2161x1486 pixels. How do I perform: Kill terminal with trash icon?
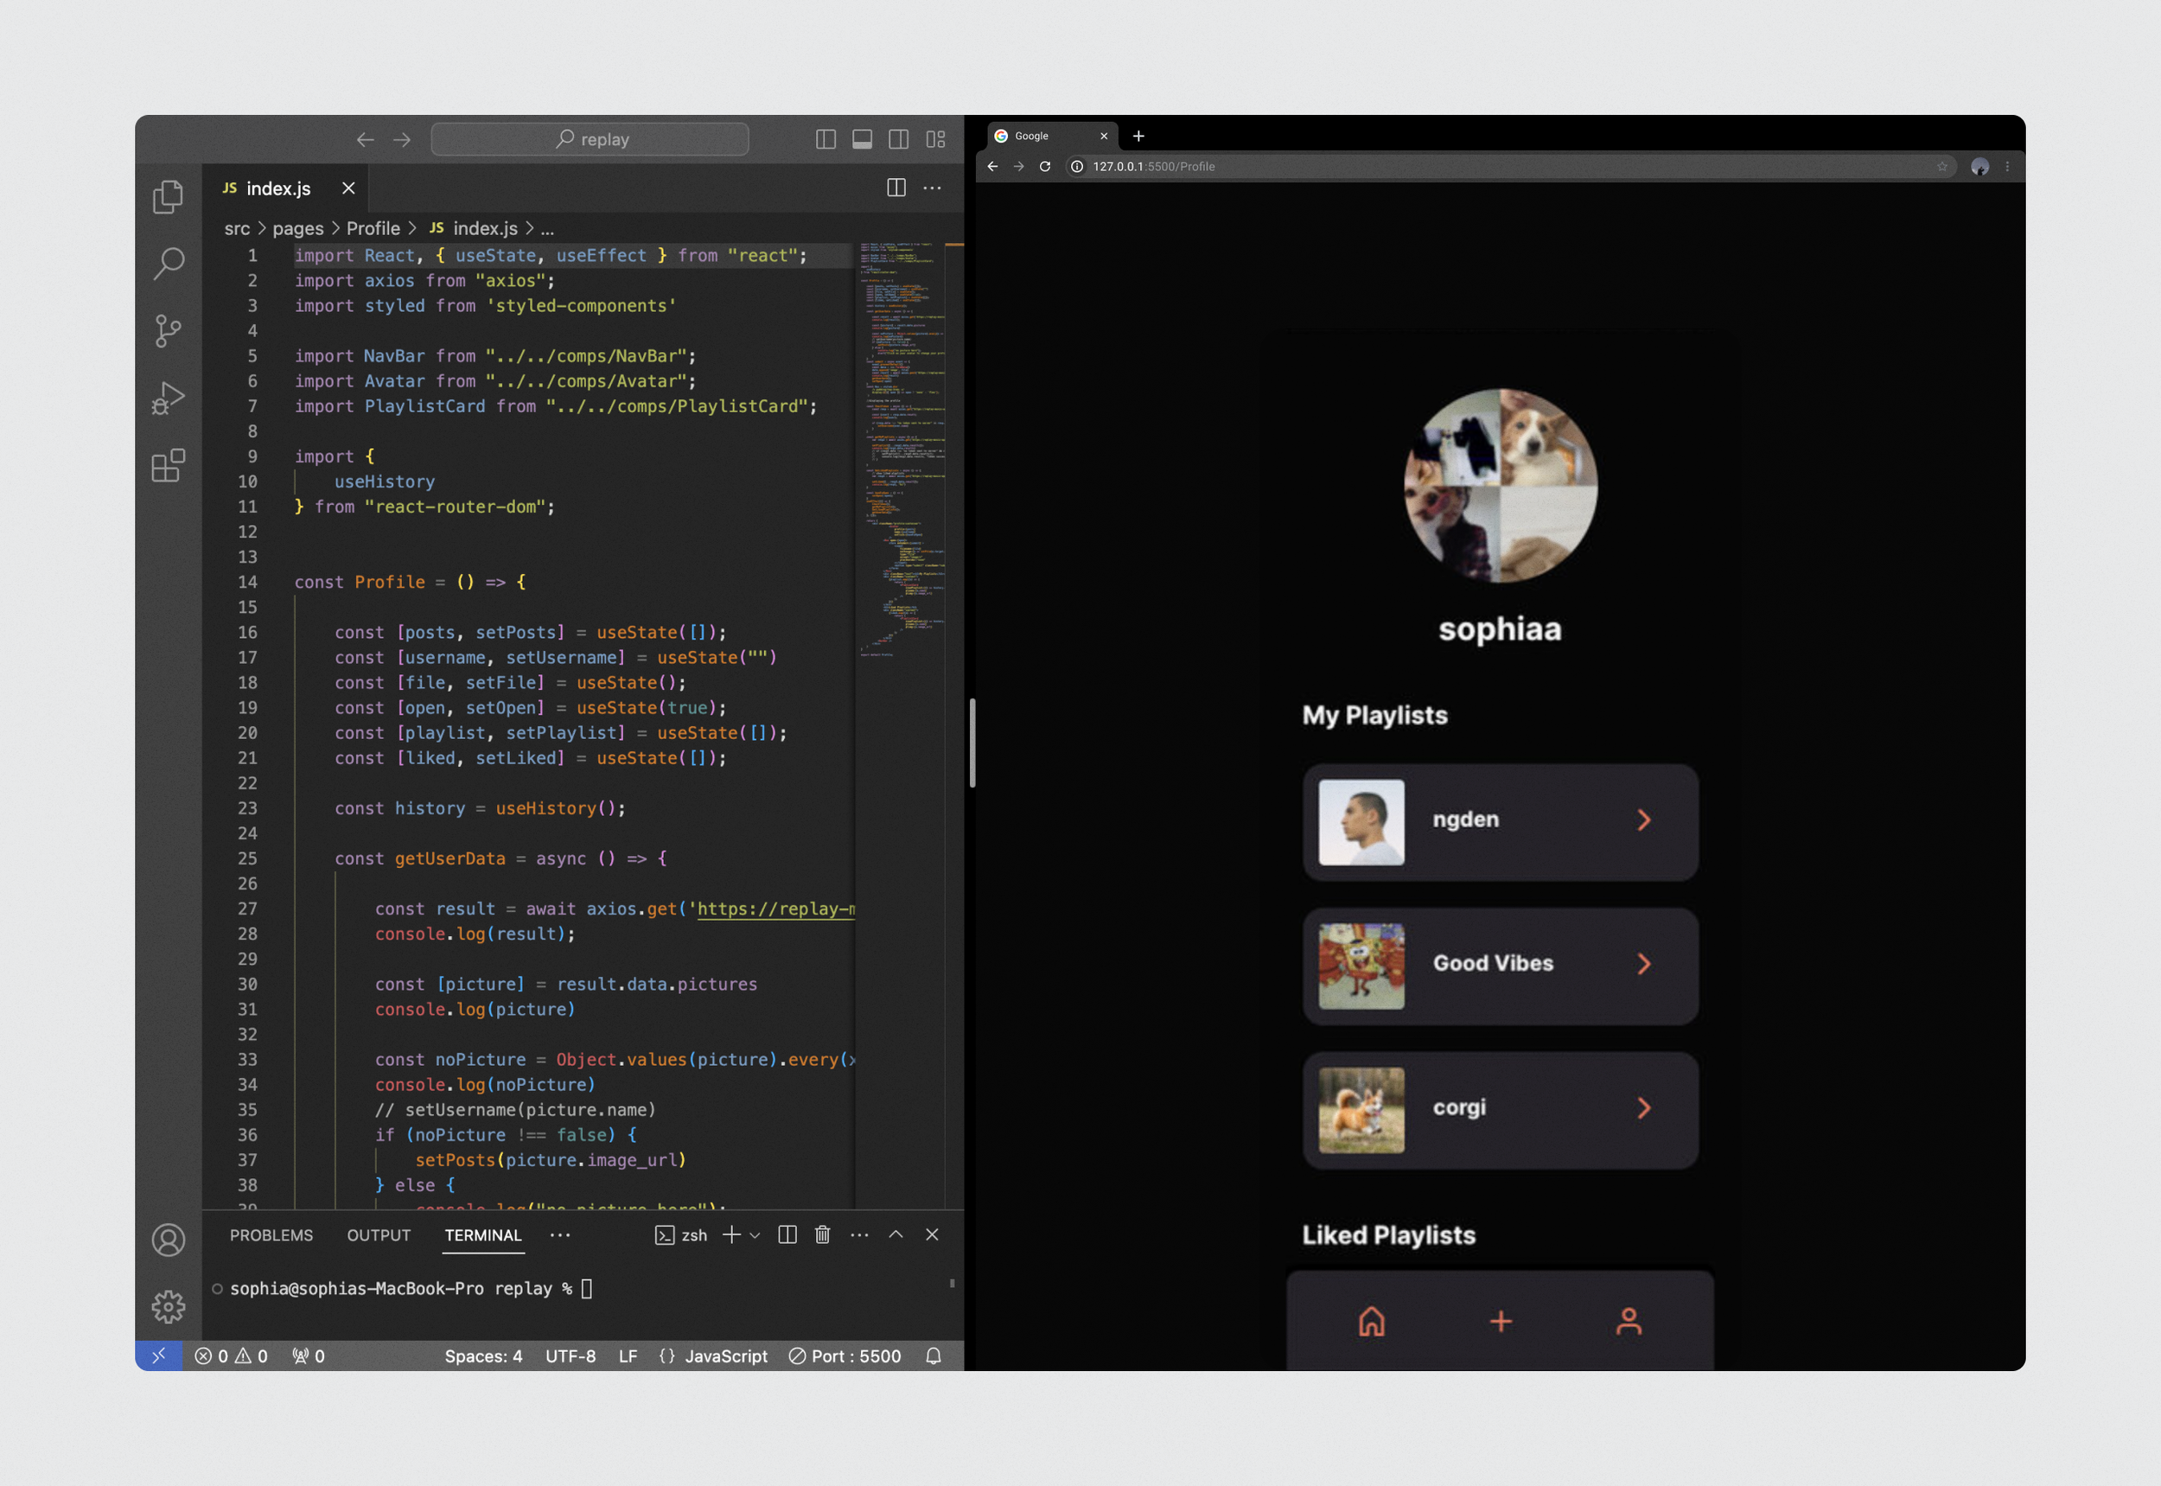pyautogui.click(x=822, y=1234)
